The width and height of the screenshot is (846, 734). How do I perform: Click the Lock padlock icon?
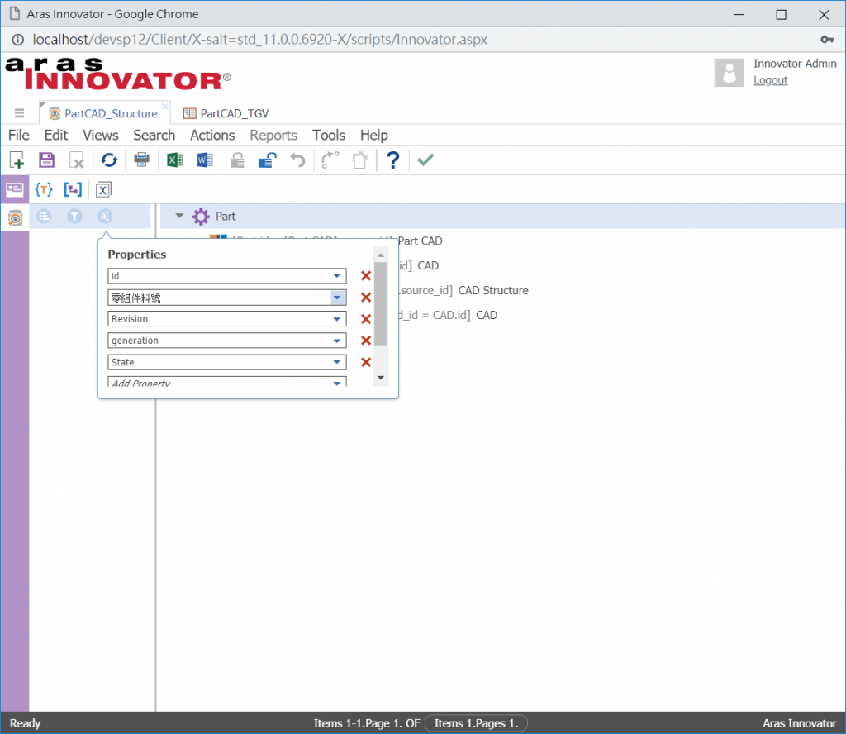237,160
